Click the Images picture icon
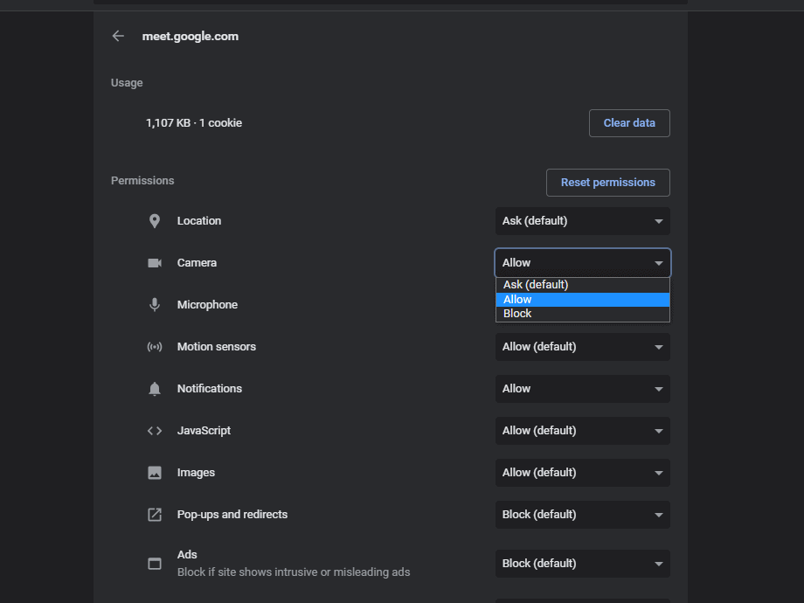The image size is (804, 603). 155,473
